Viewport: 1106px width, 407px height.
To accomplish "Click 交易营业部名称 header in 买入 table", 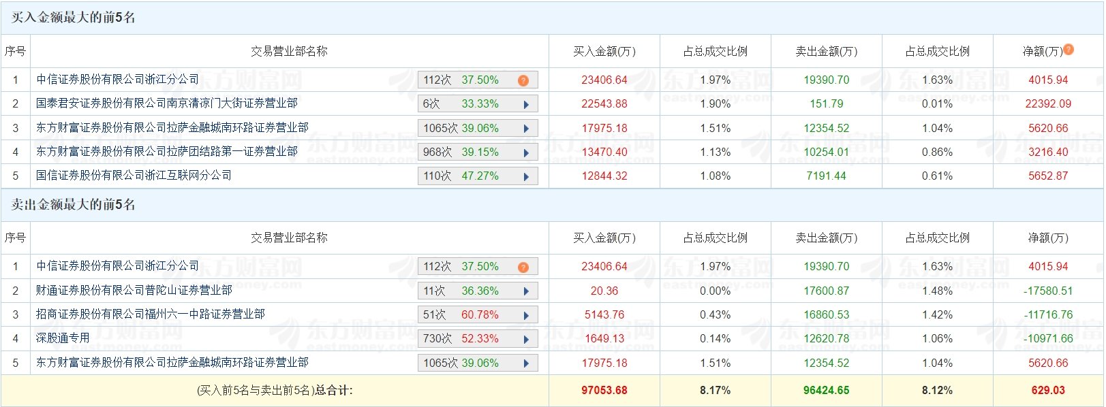I will [x=289, y=51].
